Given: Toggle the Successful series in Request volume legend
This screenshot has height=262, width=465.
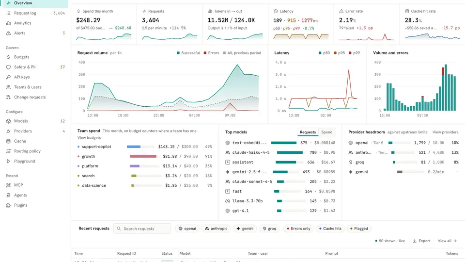Looking at the screenshot, I should tap(188, 53).
